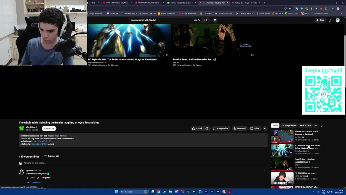346x195 pixels.
Task: Open Chrome extensions puzzle icon
Action: (x=326, y=8)
